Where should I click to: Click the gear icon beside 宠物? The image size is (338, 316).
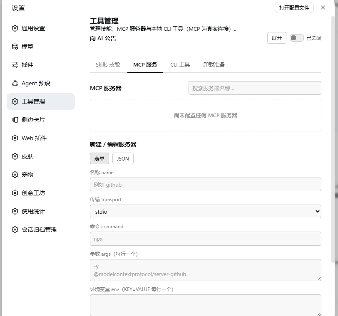pyautogui.click(x=15, y=175)
